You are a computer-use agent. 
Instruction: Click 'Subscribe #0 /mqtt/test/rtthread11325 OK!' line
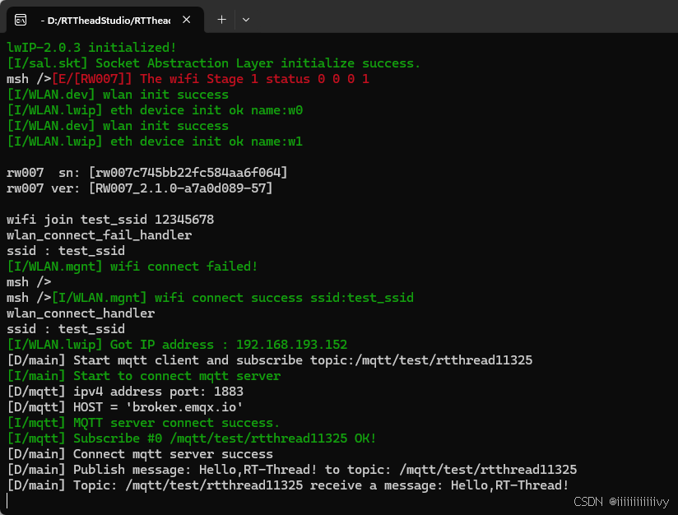(x=192, y=438)
